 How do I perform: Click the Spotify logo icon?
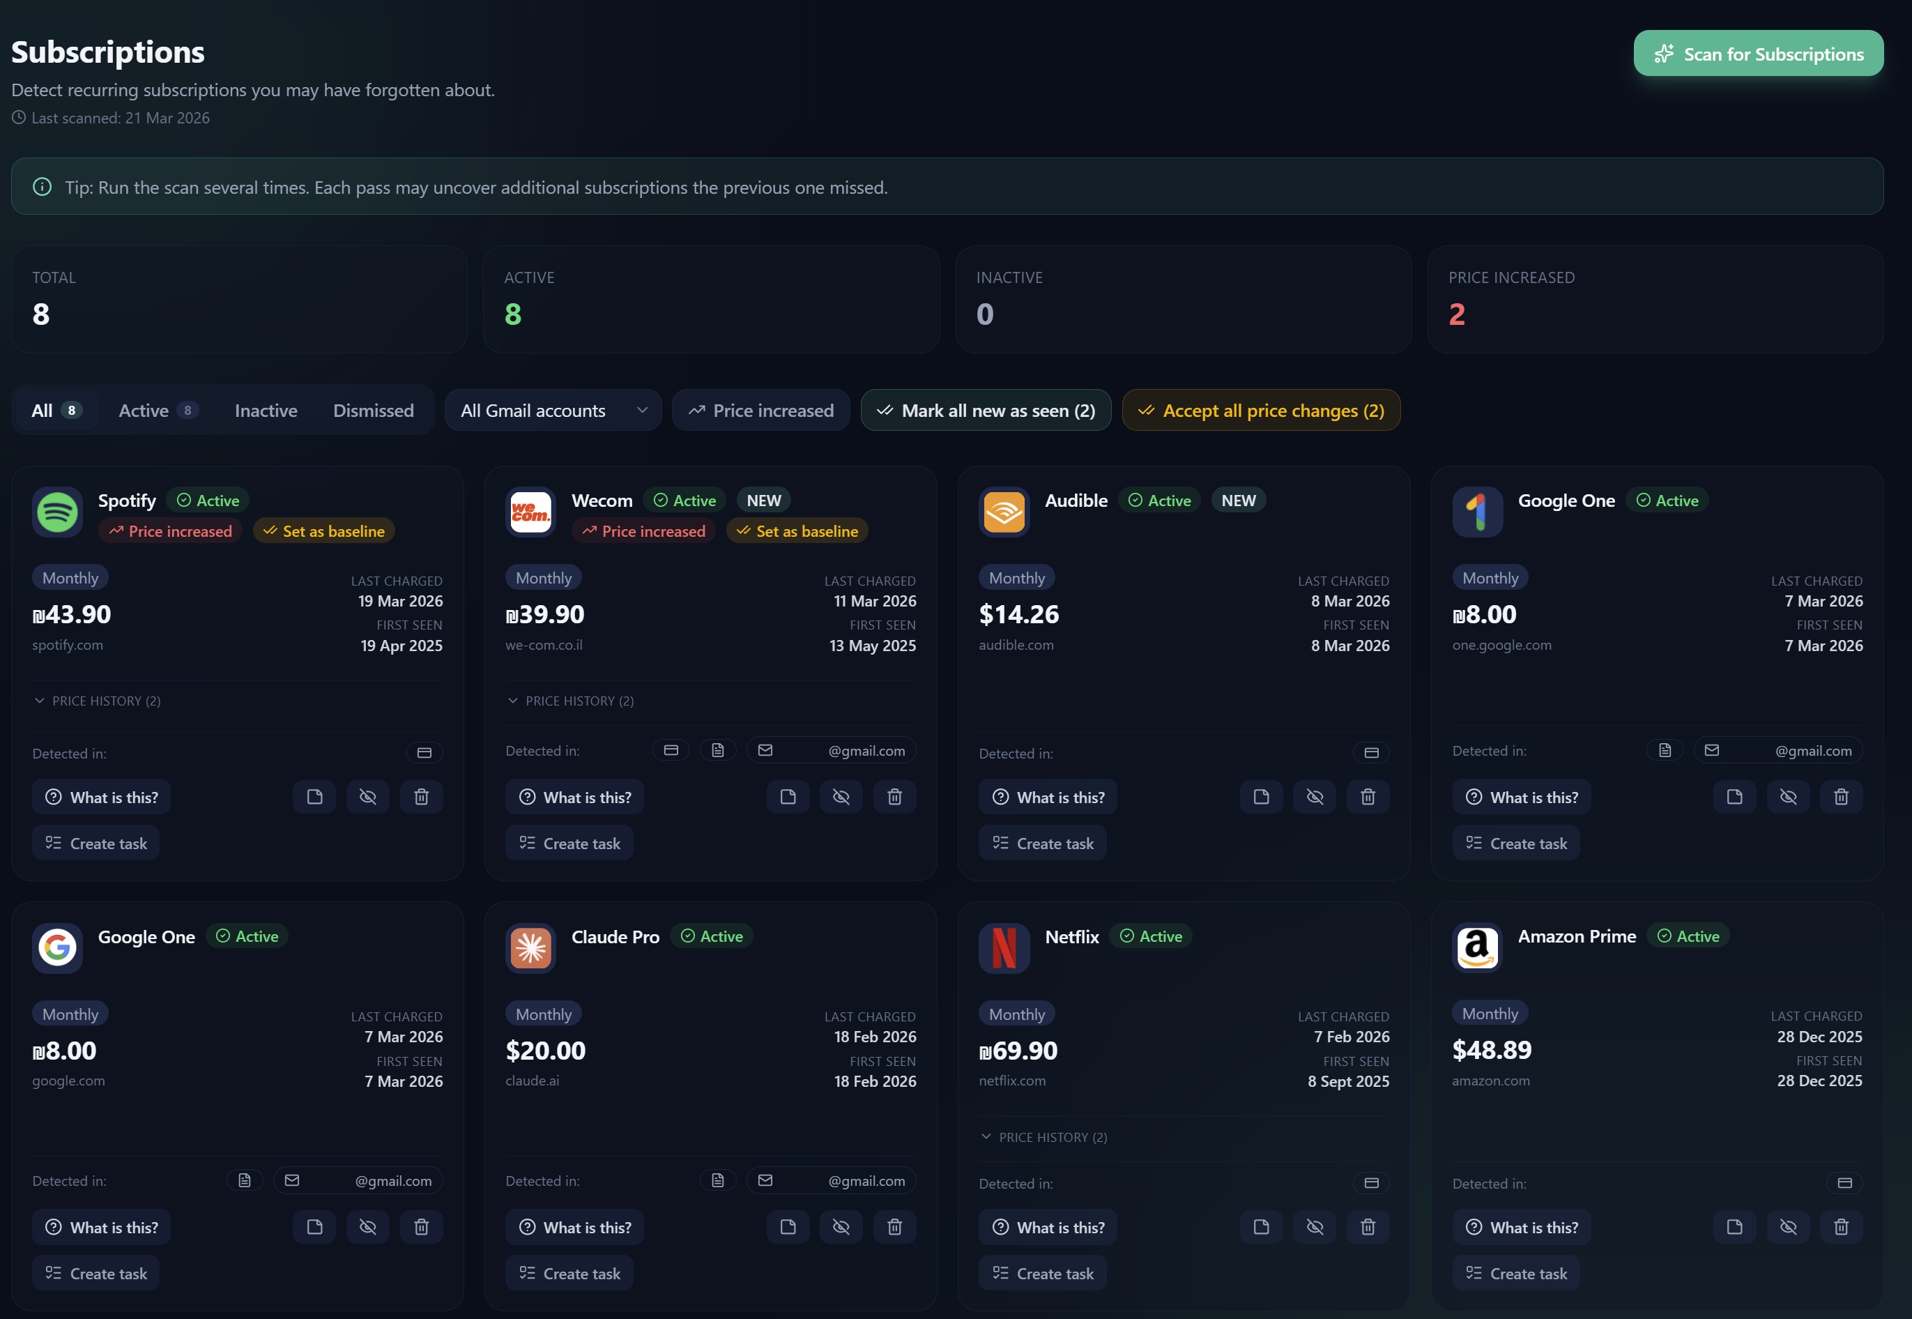coord(57,512)
